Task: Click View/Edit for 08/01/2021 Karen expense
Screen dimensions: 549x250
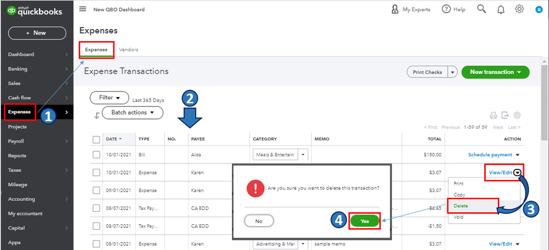Action: 500,244
